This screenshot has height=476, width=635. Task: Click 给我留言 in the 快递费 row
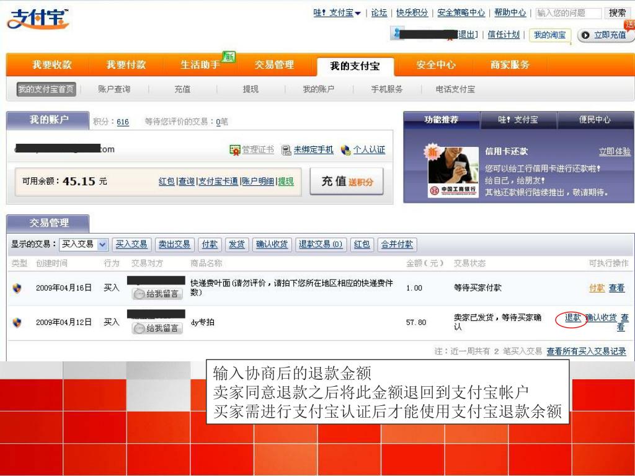(x=158, y=294)
